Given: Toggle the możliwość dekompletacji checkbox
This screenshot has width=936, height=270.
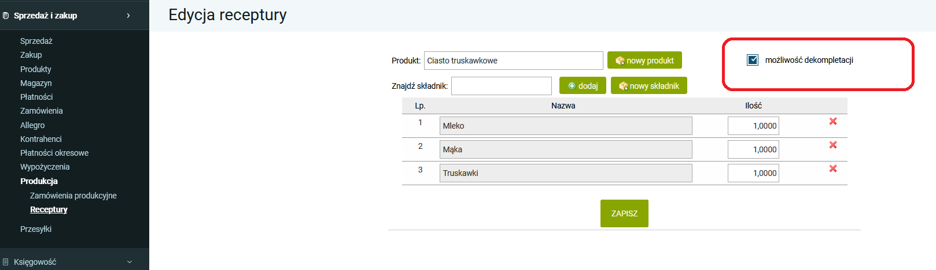Looking at the screenshot, I should (753, 60).
